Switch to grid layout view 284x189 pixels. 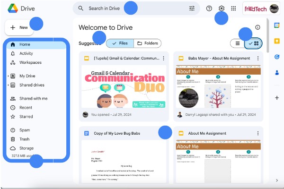coord(254,43)
